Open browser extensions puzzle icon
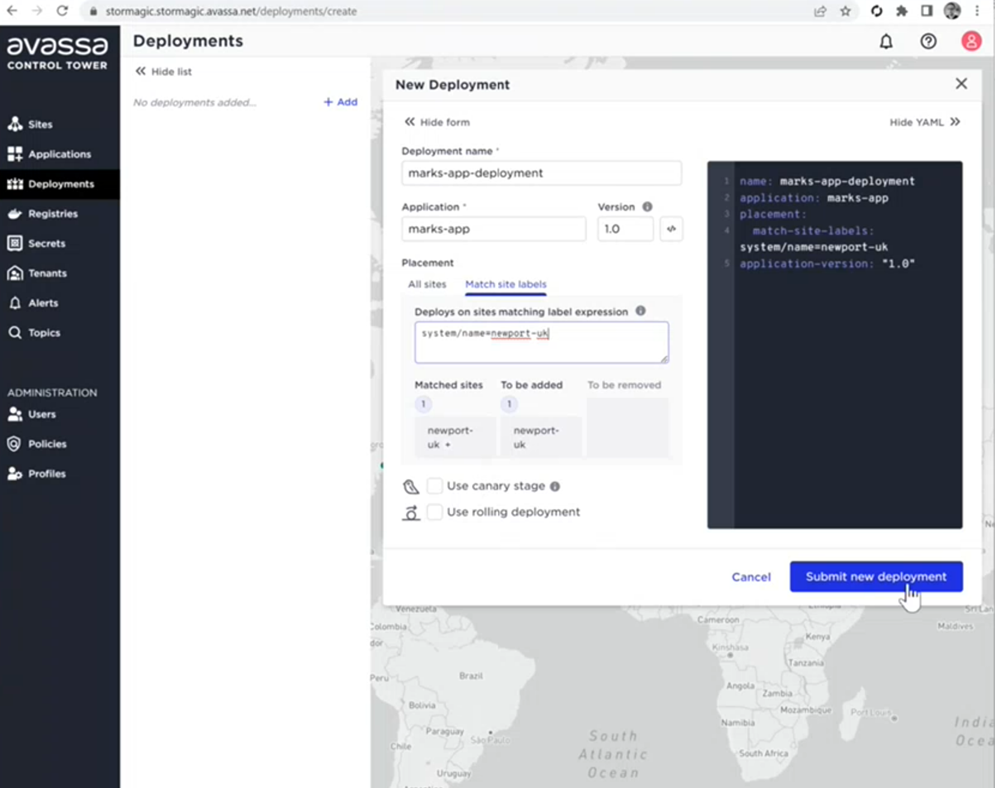The width and height of the screenshot is (995, 788). [901, 11]
